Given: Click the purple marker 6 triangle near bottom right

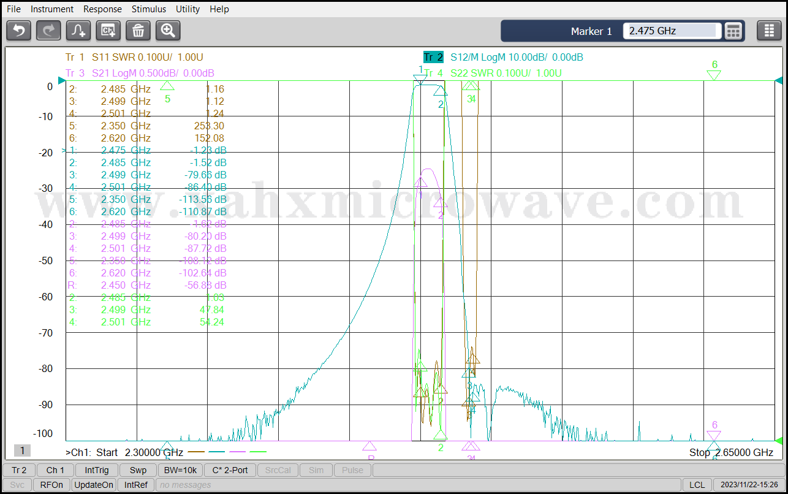Looking at the screenshot, I should click(x=714, y=436).
